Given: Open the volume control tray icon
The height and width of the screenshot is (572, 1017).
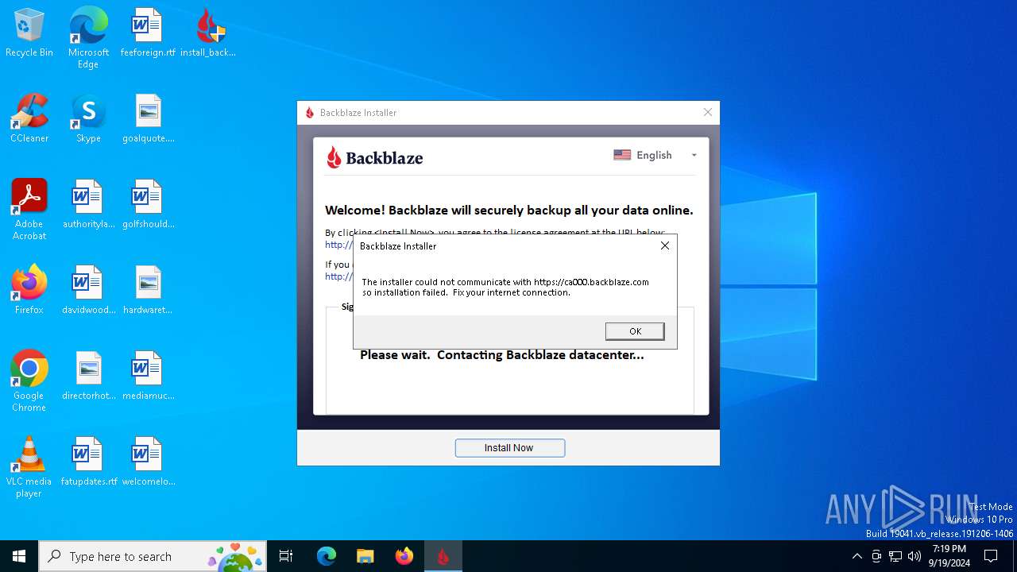Looking at the screenshot, I should (915, 556).
